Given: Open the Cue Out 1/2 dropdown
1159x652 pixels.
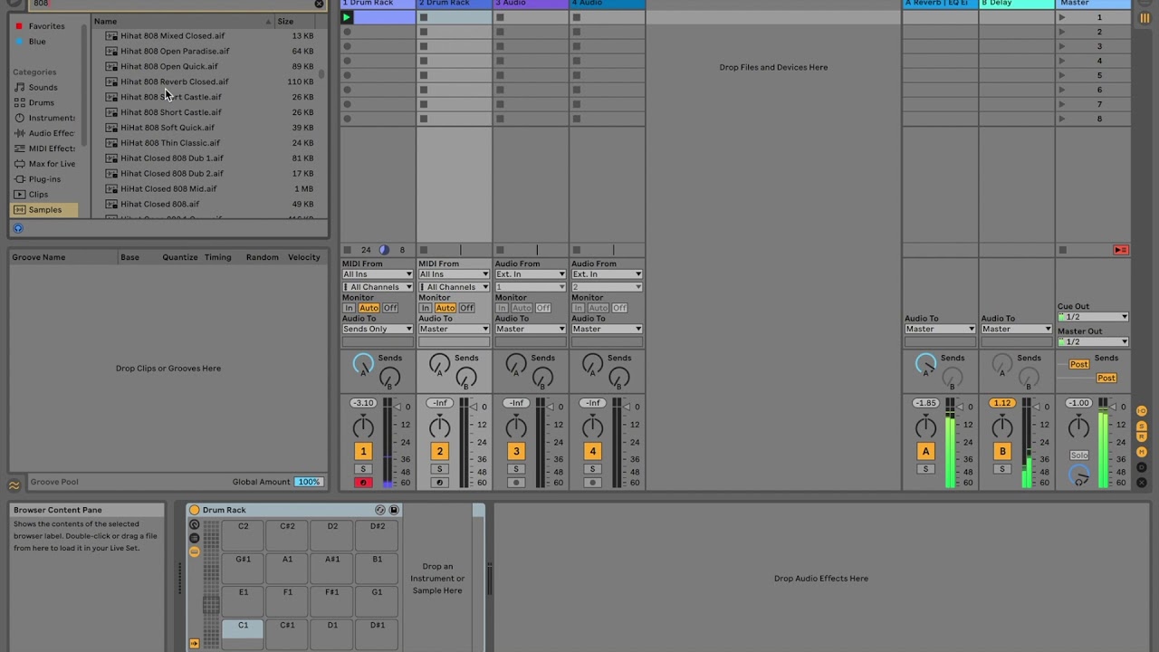Looking at the screenshot, I should pyautogui.click(x=1093, y=317).
